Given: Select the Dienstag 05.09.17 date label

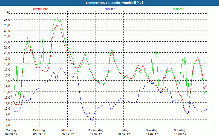Looking at the screenshot, I should point(39,132).
